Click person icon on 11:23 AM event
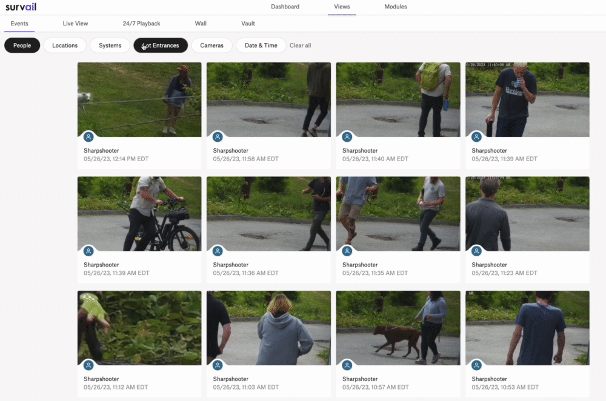The width and height of the screenshot is (606, 401). pyautogui.click(x=476, y=251)
